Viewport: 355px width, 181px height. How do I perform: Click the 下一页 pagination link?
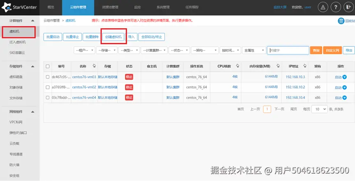tap(279, 109)
